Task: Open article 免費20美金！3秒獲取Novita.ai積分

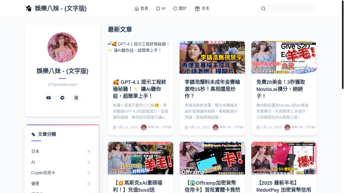Action: pos(281,89)
